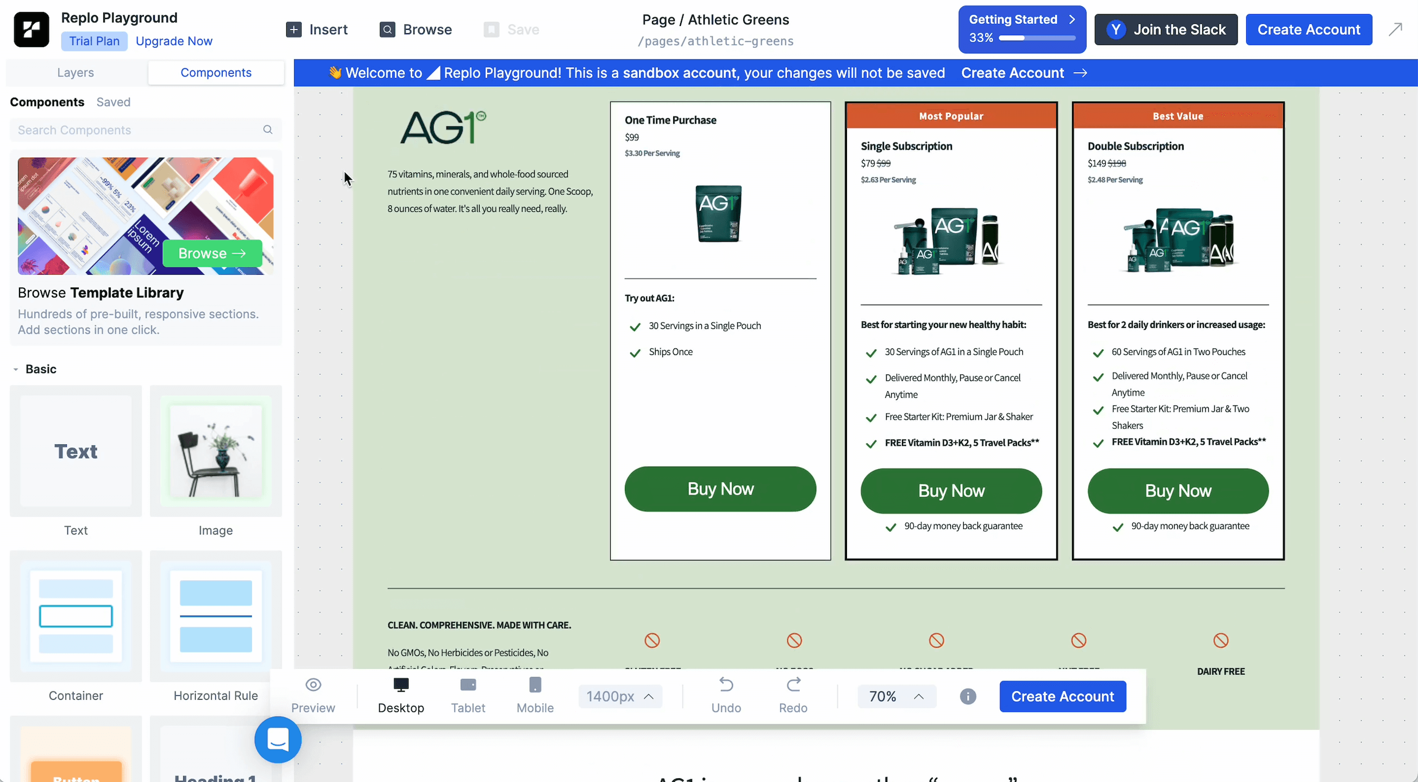Image resolution: width=1418 pixels, height=782 pixels.
Task: Click the Browse search icon in toolbar
Action: (387, 29)
